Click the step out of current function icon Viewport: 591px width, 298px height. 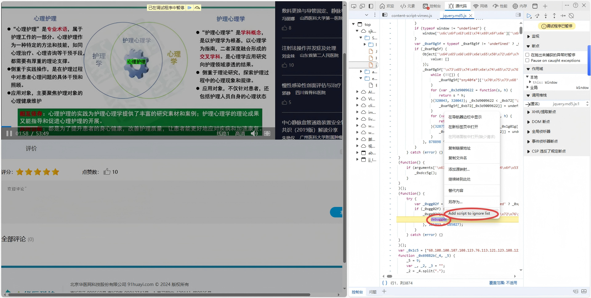(554, 16)
